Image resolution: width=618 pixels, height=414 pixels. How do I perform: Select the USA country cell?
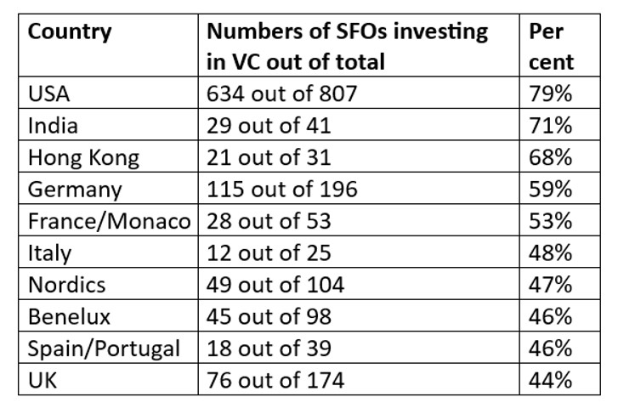51,94
